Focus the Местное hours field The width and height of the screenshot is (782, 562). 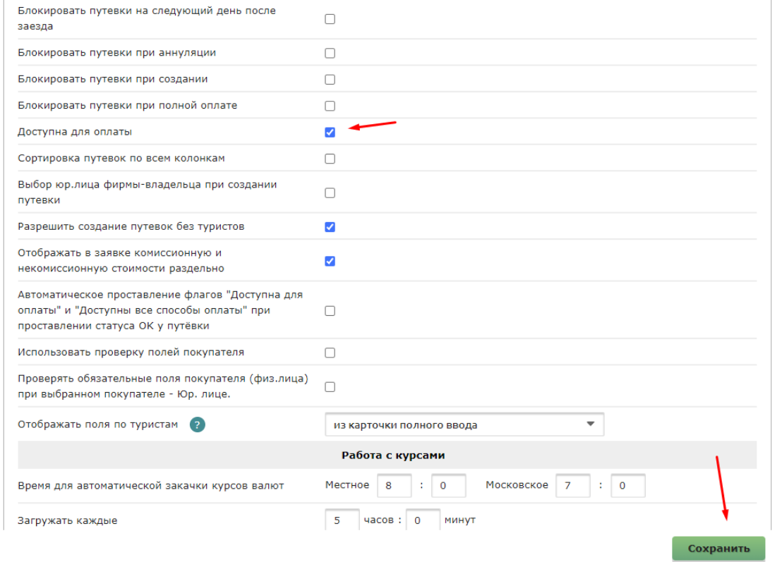(x=395, y=485)
